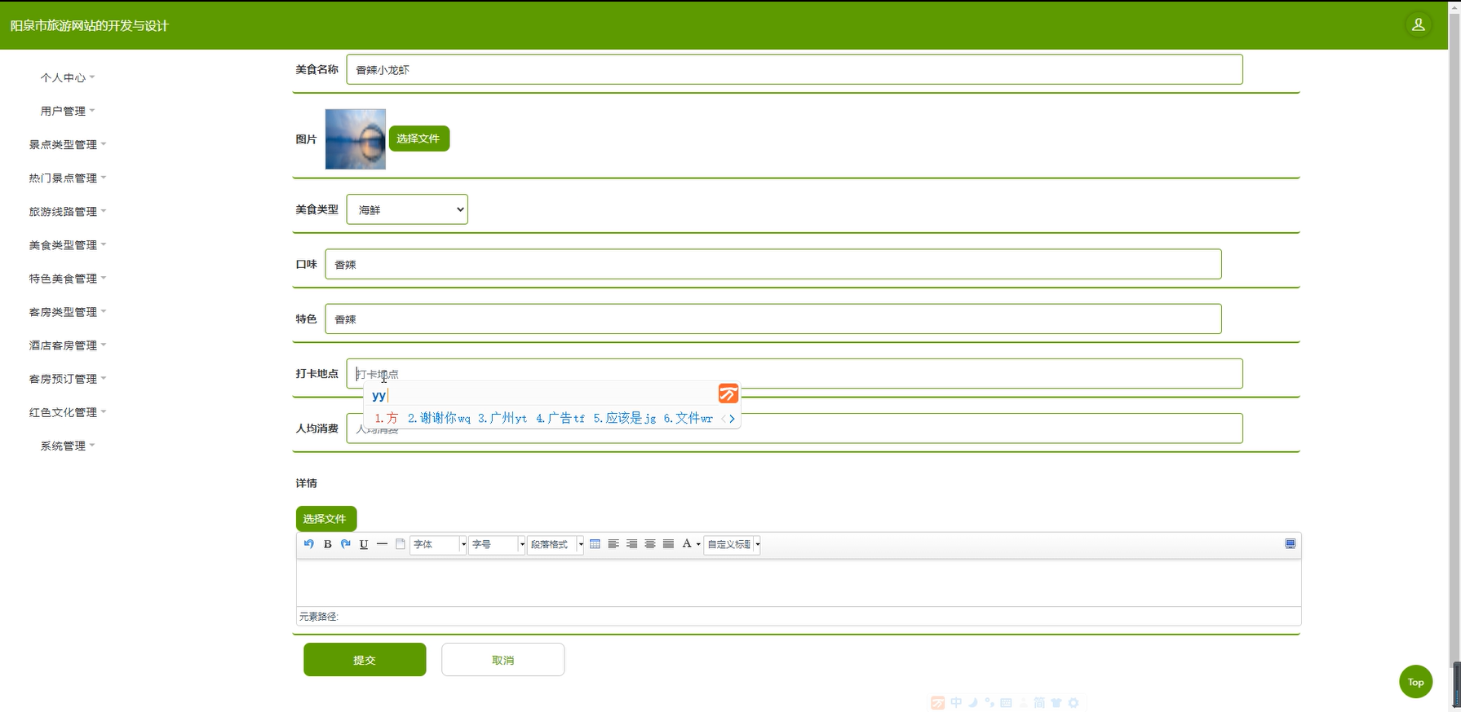Image resolution: width=1461 pixels, height=712 pixels.
Task: Align text right in the editor
Action: point(631,544)
